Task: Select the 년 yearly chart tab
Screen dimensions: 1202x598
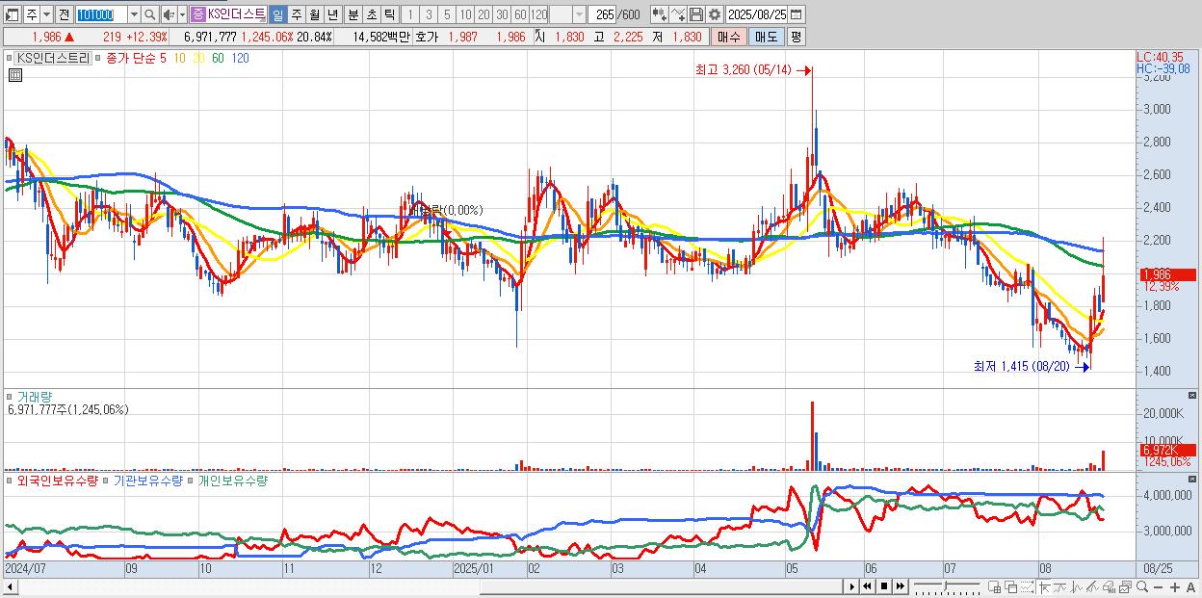Action: point(332,14)
